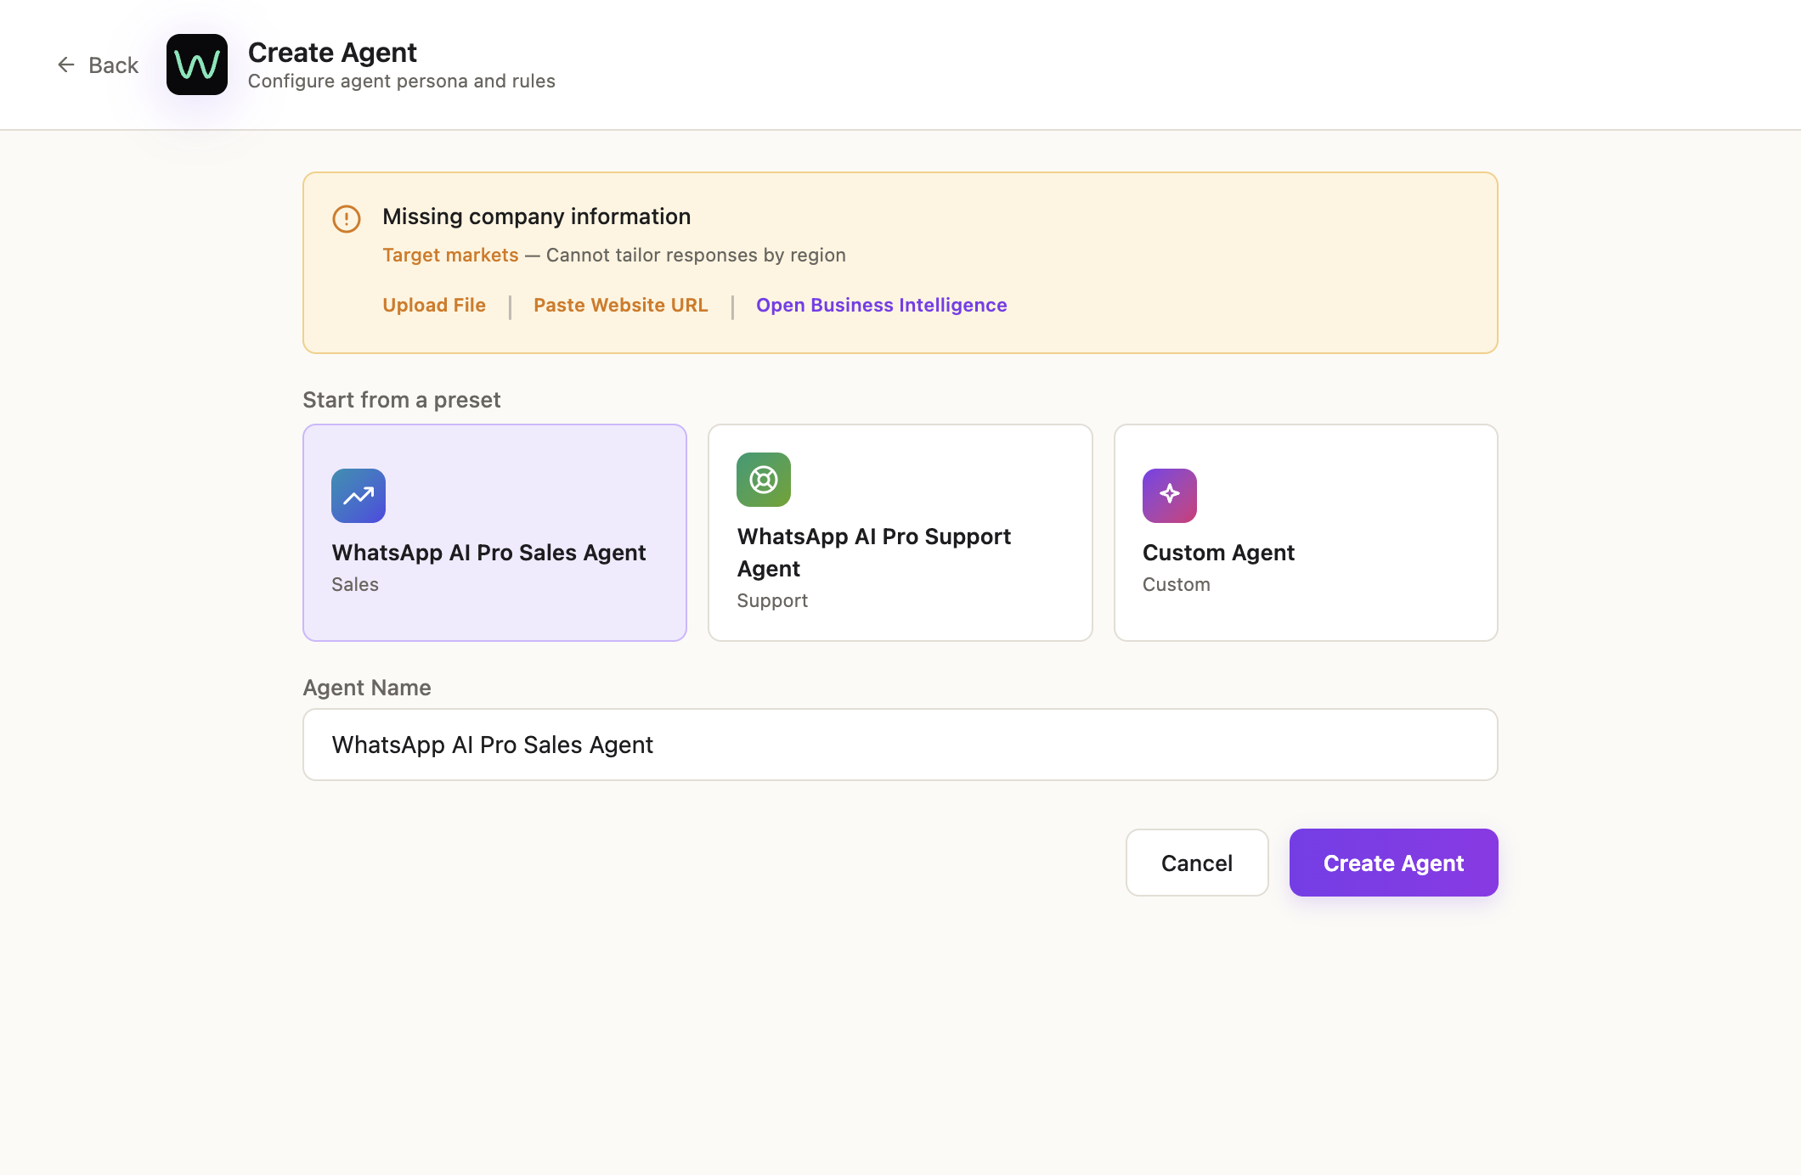Click the 'Sales' category label
1801x1175 pixels.
[355, 584]
